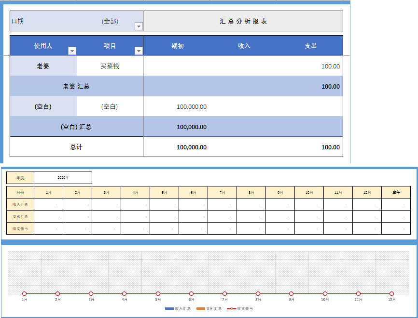Open the 项目 column filter dropdown
Viewport: 418px width, 318px height.
tap(139, 51)
